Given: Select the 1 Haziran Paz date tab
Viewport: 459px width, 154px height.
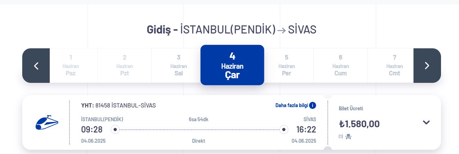Looking at the screenshot, I should pos(71,66).
